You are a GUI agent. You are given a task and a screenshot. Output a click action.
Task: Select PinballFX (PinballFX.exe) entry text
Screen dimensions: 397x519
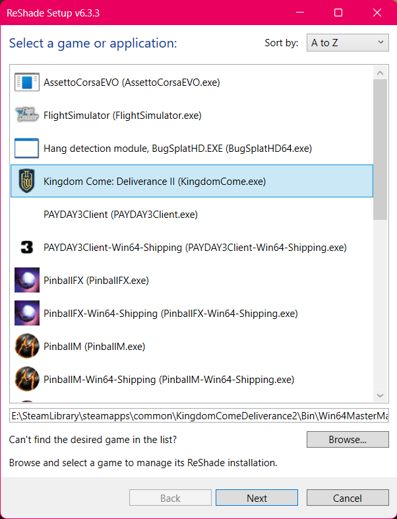point(96,281)
